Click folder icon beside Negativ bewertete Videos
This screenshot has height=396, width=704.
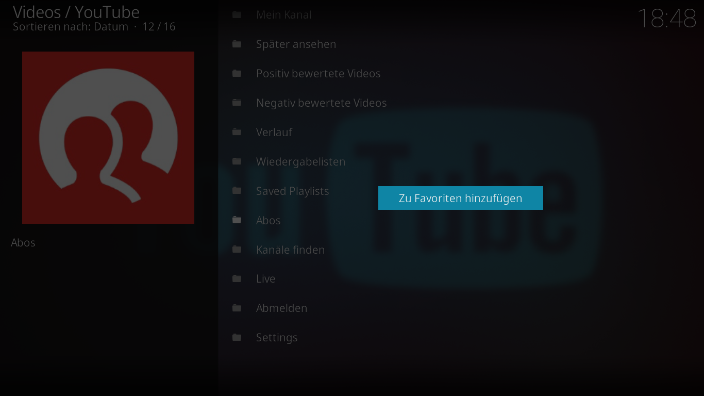(x=237, y=103)
